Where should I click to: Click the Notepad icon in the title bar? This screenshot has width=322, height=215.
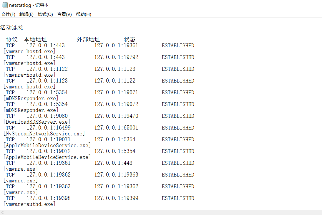click(x=5, y=5)
